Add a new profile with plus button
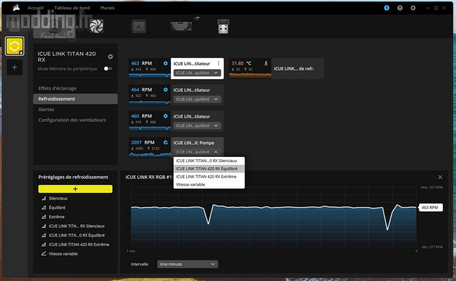This screenshot has width=456, height=281. [15, 67]
